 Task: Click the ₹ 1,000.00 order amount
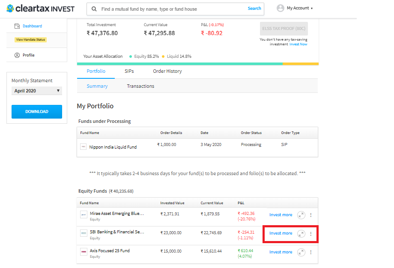click(x=167, y=144)
